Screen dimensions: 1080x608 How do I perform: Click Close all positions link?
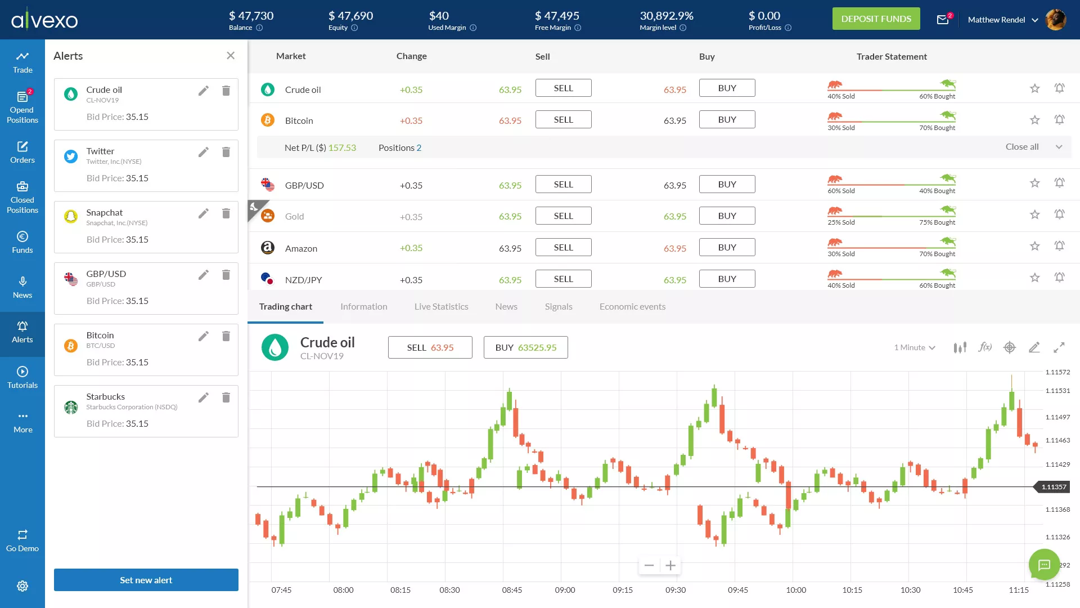pos(1022,147)
